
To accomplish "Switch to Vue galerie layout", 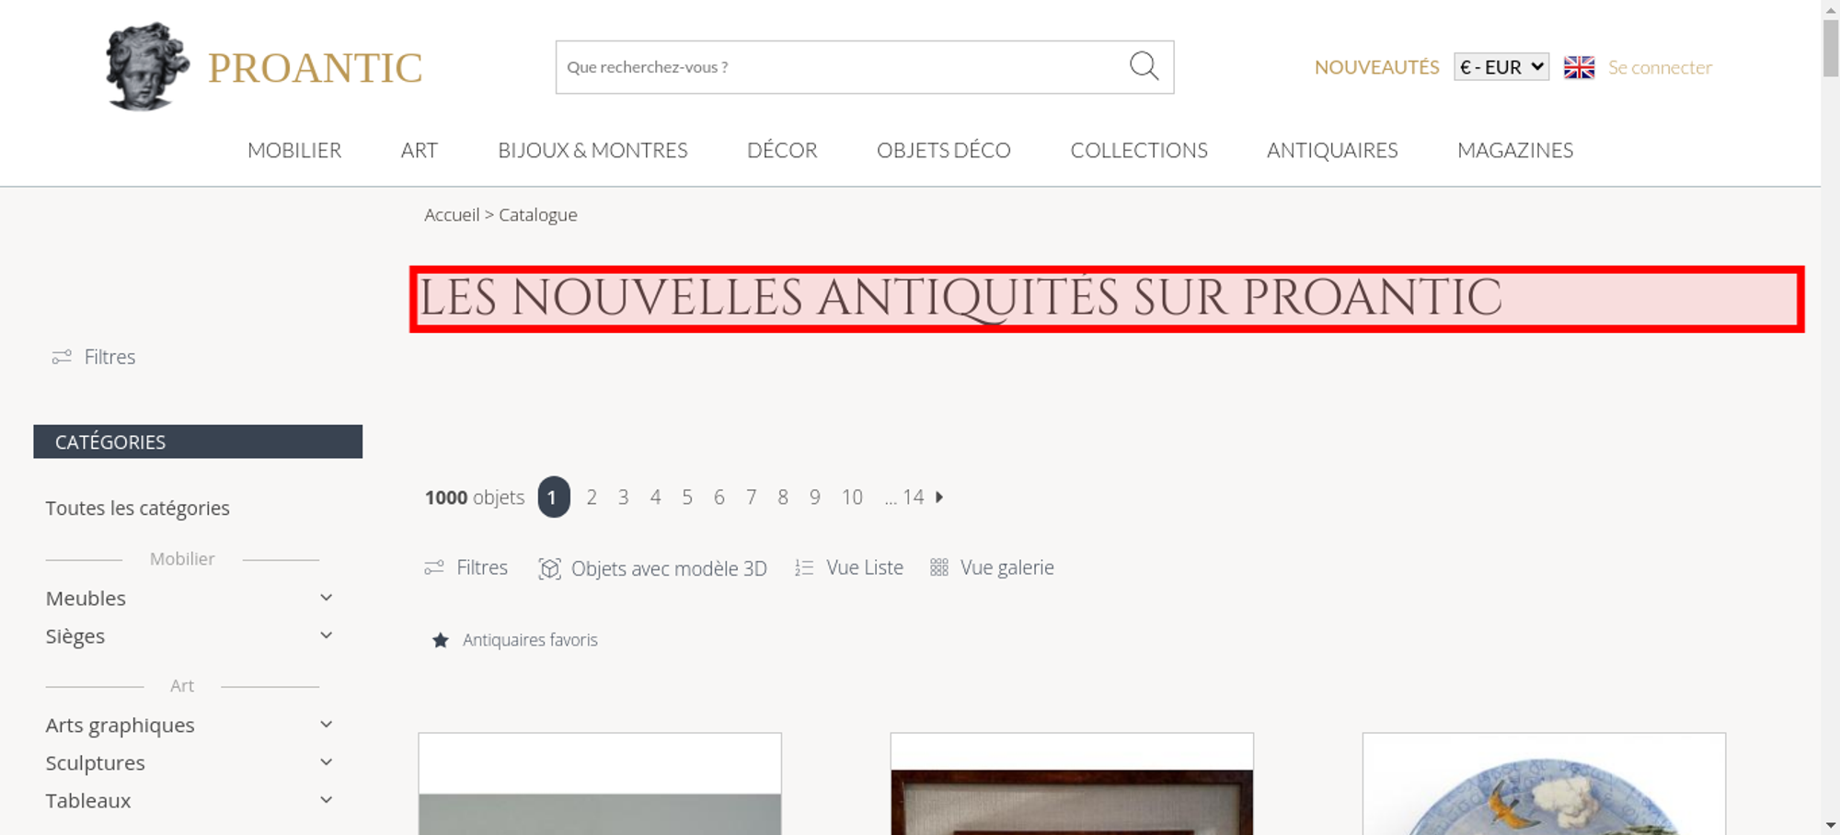I will coord(992,567).
